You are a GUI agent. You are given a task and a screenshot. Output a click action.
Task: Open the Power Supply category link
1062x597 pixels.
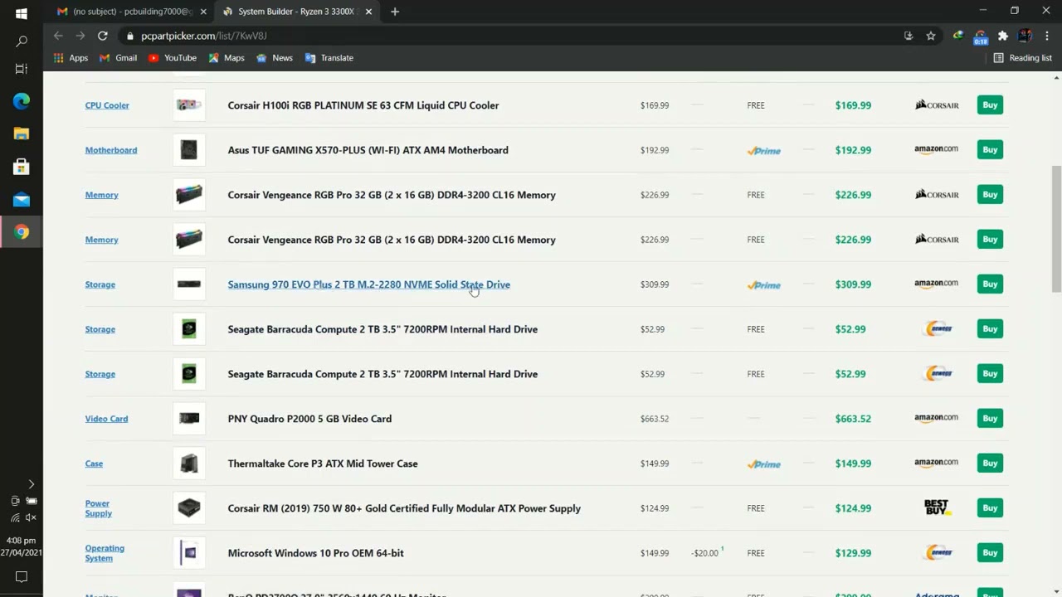(98, 508)
